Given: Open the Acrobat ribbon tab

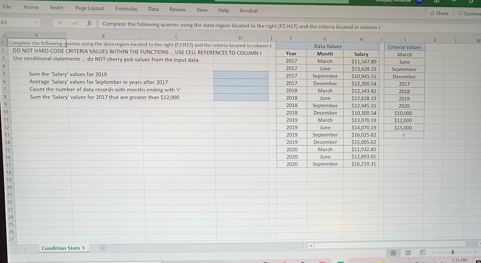Looking at the screenshot, I should 249,10.
